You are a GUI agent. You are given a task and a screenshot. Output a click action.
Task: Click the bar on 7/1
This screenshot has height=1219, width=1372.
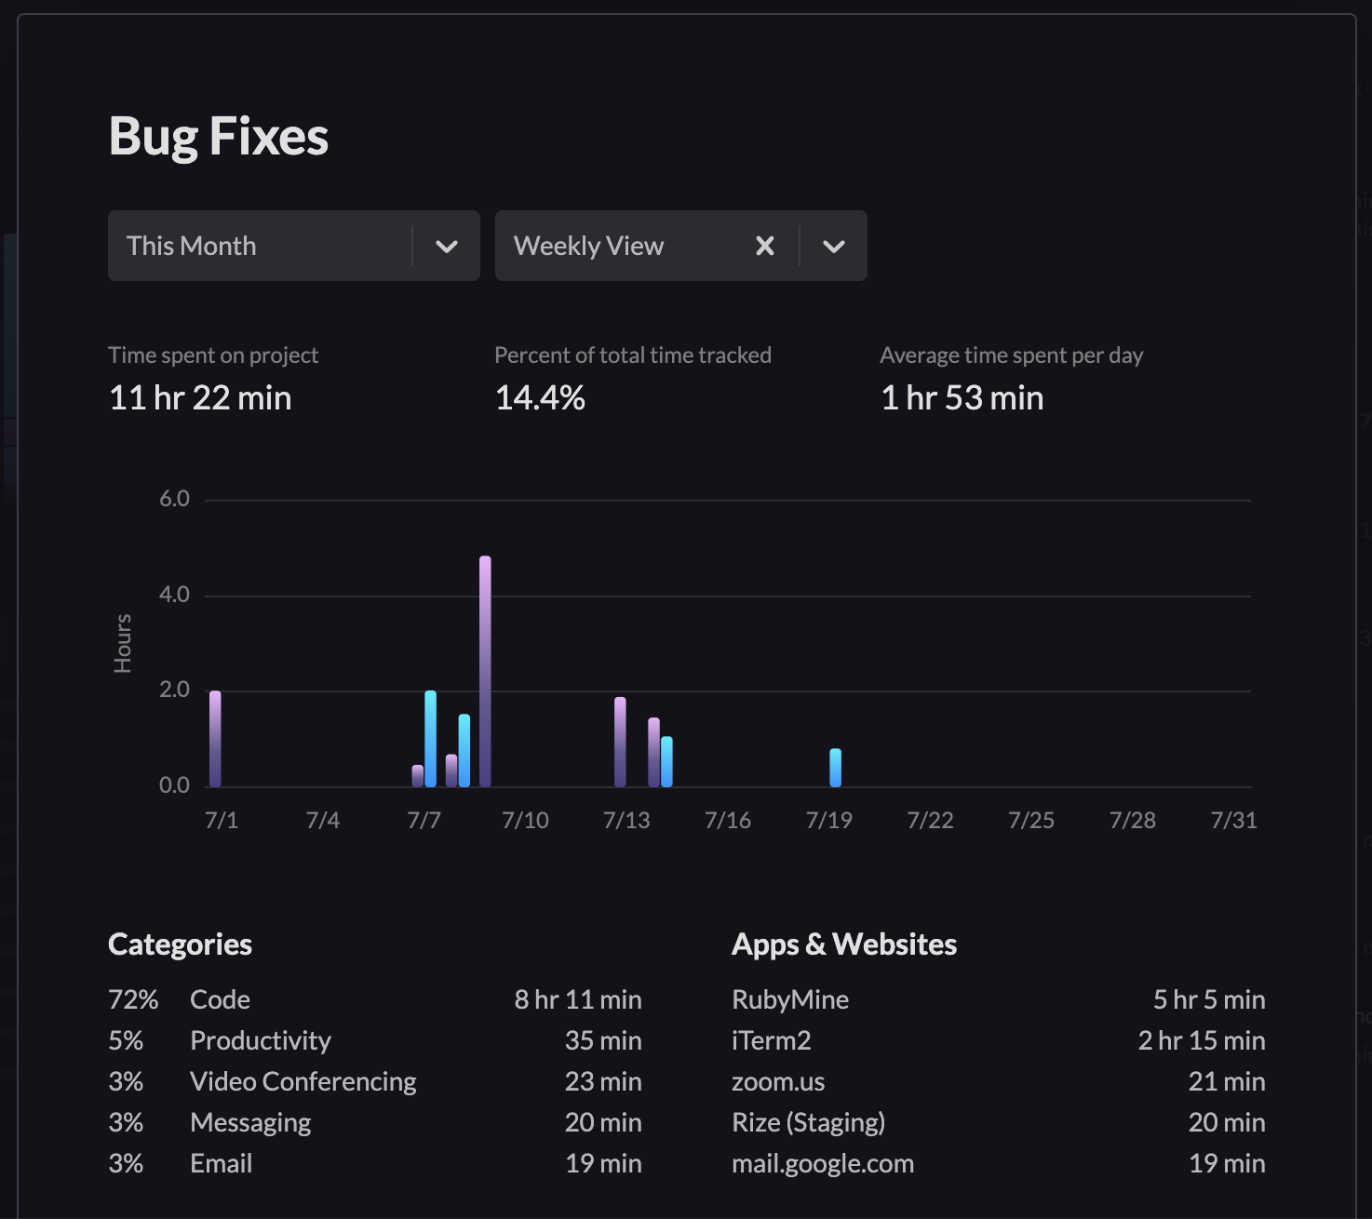[x=215, y=740]
